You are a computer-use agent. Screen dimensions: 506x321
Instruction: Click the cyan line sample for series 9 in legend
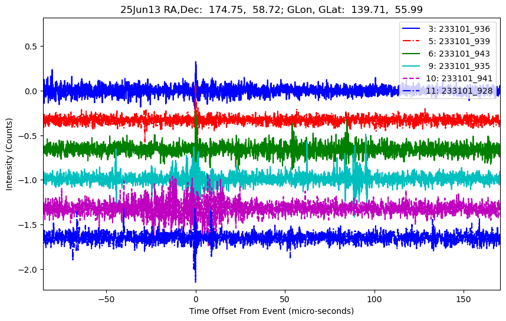pos(411,66)
